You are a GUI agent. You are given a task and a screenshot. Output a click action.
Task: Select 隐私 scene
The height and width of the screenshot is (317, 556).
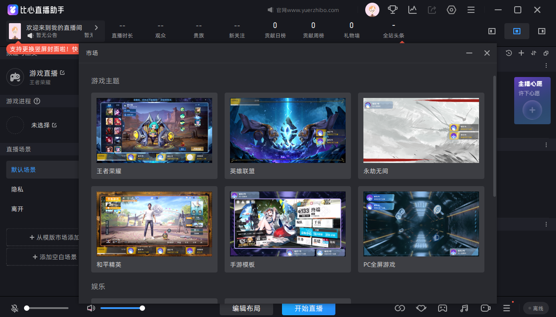42,189
